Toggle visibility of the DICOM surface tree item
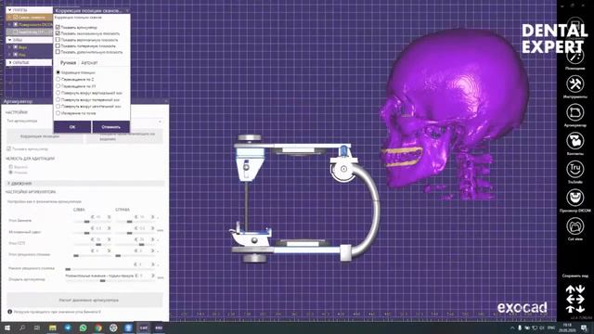Viewport: 594px width, 334px height. tap(16, 25)
